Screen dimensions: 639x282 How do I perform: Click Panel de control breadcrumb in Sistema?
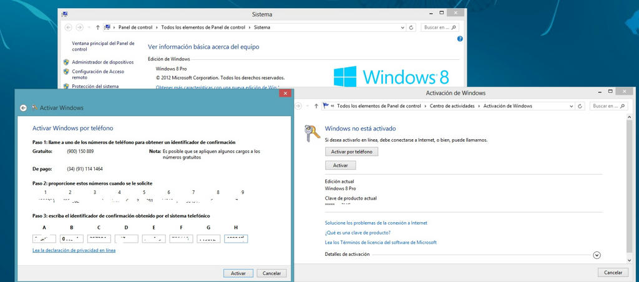click(x=135, y=27)
